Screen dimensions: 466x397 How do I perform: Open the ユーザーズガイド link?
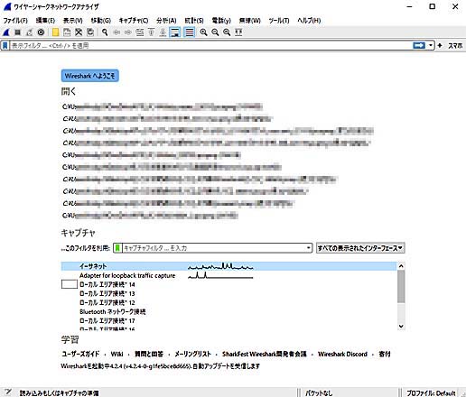80,354
